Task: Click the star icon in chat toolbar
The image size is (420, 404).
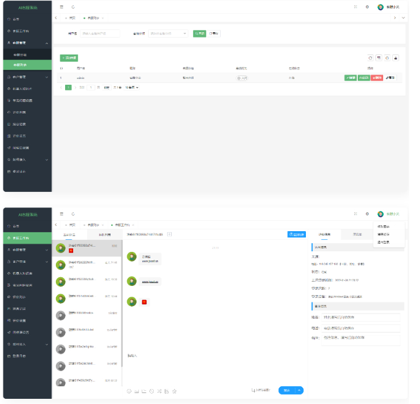Action: coord(174,391)
